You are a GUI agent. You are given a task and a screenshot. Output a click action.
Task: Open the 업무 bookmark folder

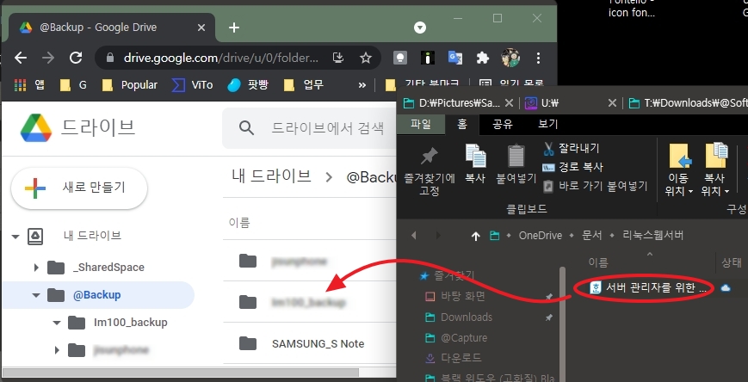point(303,85)
